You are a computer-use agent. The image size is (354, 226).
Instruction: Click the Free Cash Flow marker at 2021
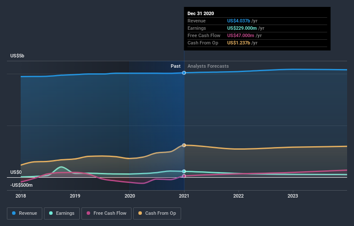point(184,176)
